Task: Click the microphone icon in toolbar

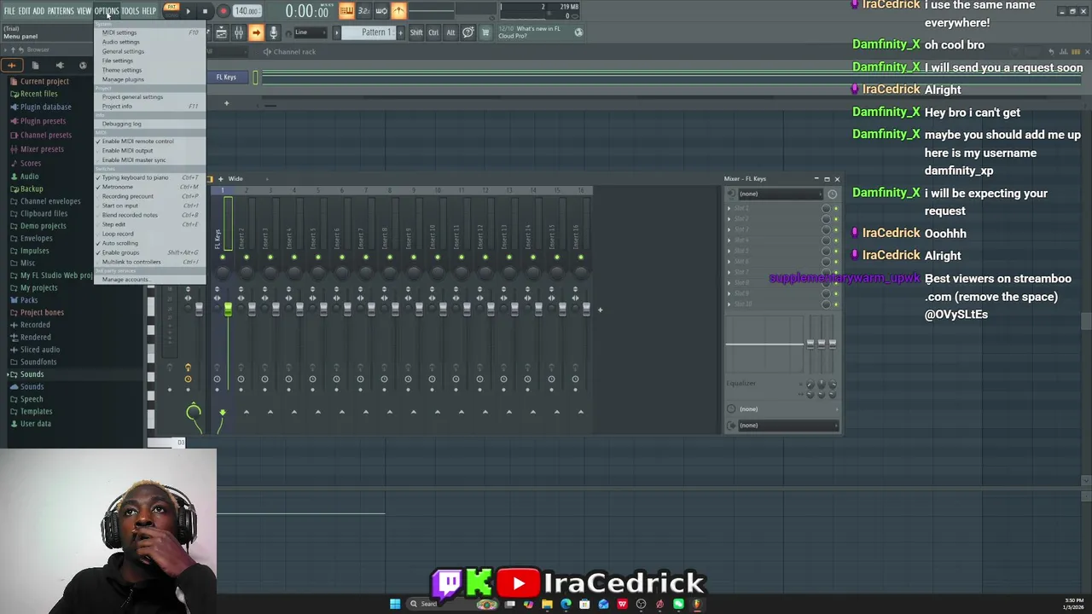Action: tap(274, 32)
